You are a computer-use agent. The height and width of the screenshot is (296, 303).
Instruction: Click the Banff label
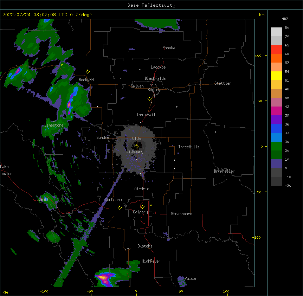point(44,199)
